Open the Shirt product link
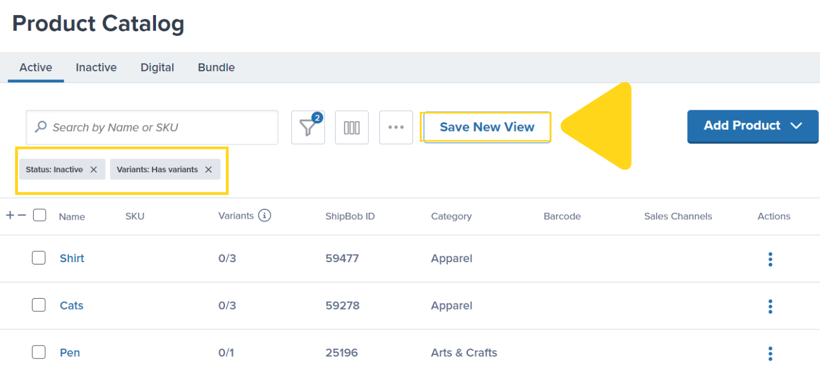The width and height of the screenshot is (820, 370). [71, 259]
